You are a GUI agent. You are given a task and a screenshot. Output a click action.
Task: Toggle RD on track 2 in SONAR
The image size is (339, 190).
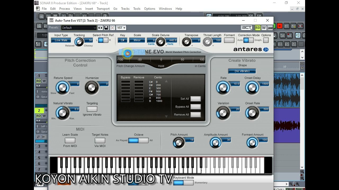[x=39, y=116]
